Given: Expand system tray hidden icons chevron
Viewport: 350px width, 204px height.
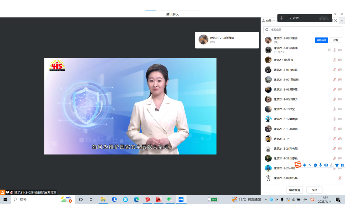Looking at the screenshot, I should pos(266,199).
